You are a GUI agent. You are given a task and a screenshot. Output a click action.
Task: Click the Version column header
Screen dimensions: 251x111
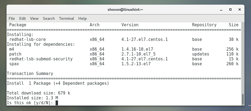click(x=130, y=25)
